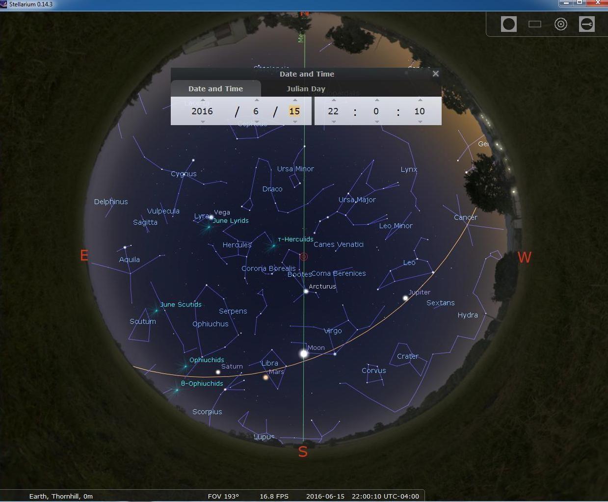
Task: Switch to the Julian Day tab
Action: [x=305, y=89]
